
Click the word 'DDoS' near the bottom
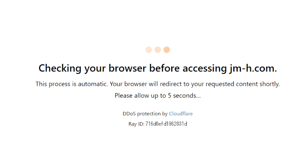[x=129, y=113]
